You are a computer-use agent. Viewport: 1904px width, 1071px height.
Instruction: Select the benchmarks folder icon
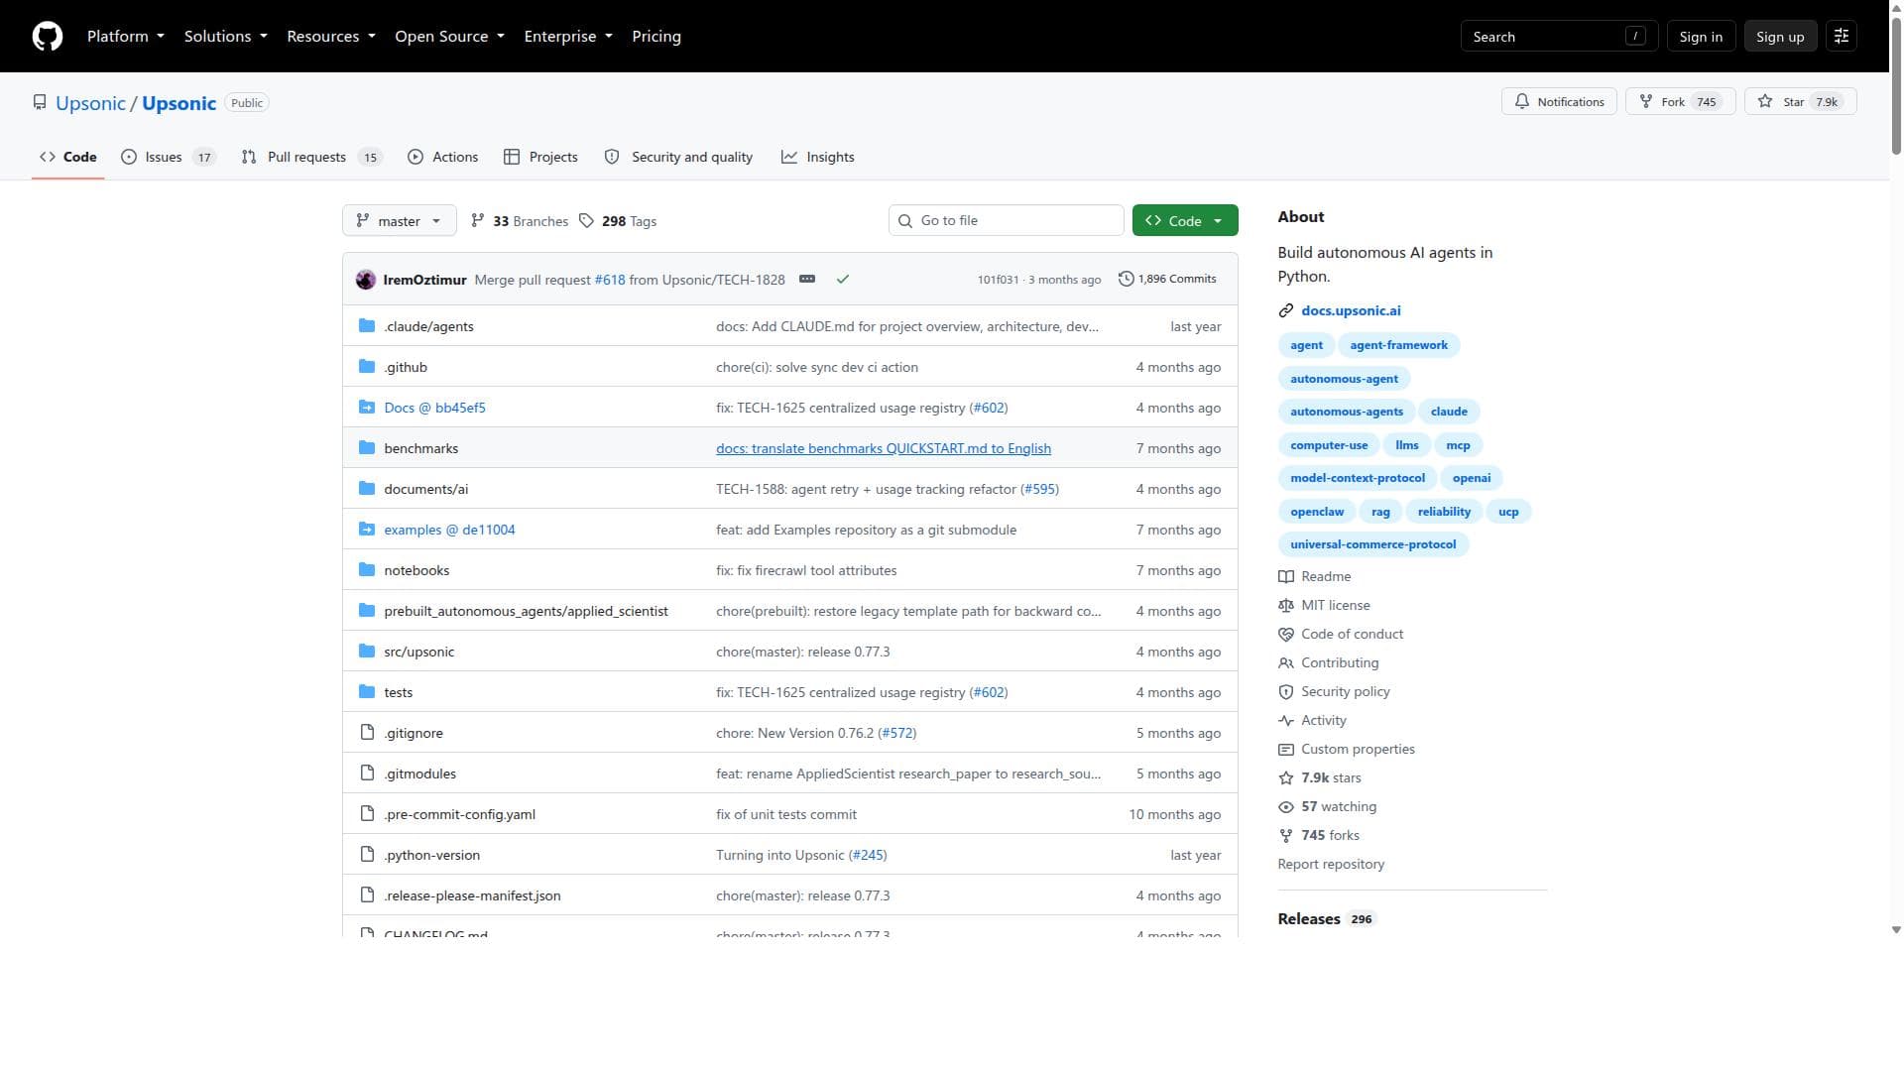(x=367, y=448)
